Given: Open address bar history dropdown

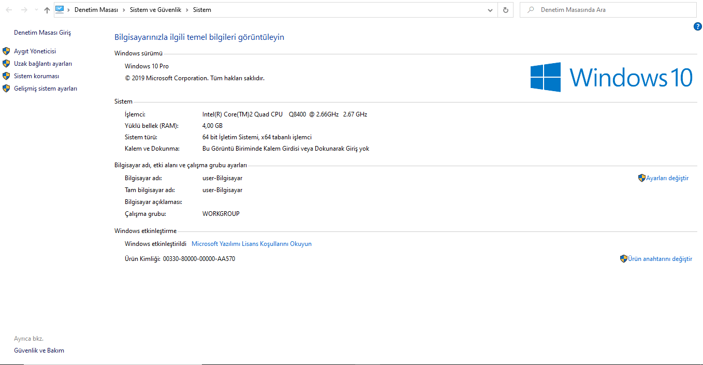Looking at the screenshot, I should (x=490, y=10).
